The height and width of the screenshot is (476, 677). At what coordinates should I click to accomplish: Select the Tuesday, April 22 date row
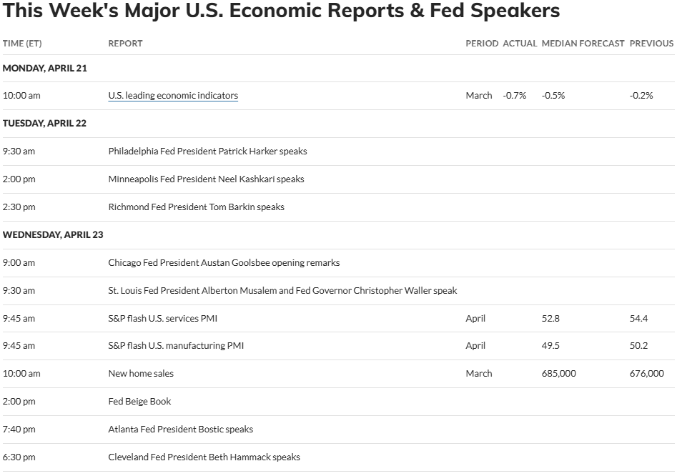339,124
